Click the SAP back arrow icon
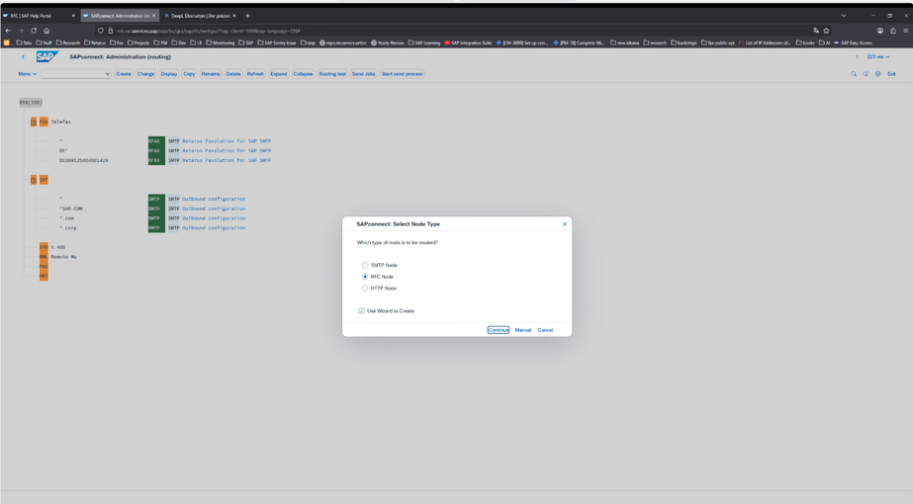This screenshot has height=504, width=913. pyautogui.click(x=24, y=57)
